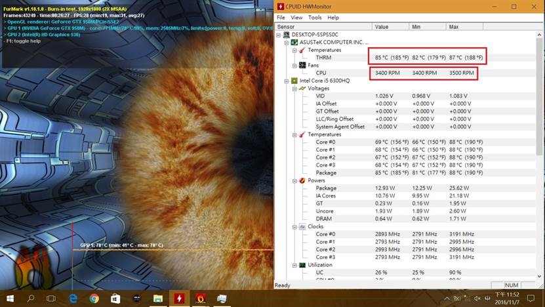Click the Powers flame icon
This screenshot has width=545, height=307.
point(302,180)
